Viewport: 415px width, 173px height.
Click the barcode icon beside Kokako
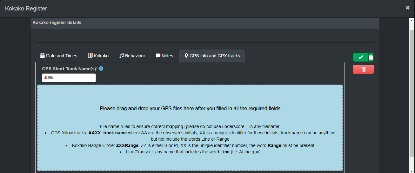(90, 55)
